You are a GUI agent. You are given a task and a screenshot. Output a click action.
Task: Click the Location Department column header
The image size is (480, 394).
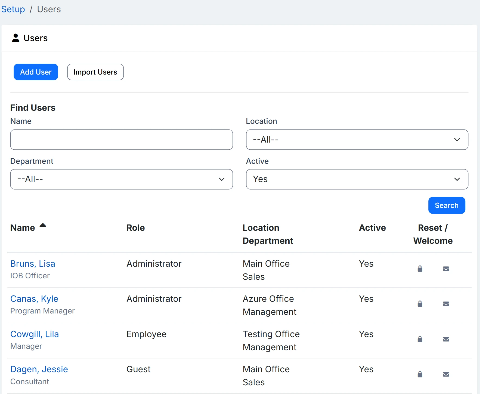[268, 234]
